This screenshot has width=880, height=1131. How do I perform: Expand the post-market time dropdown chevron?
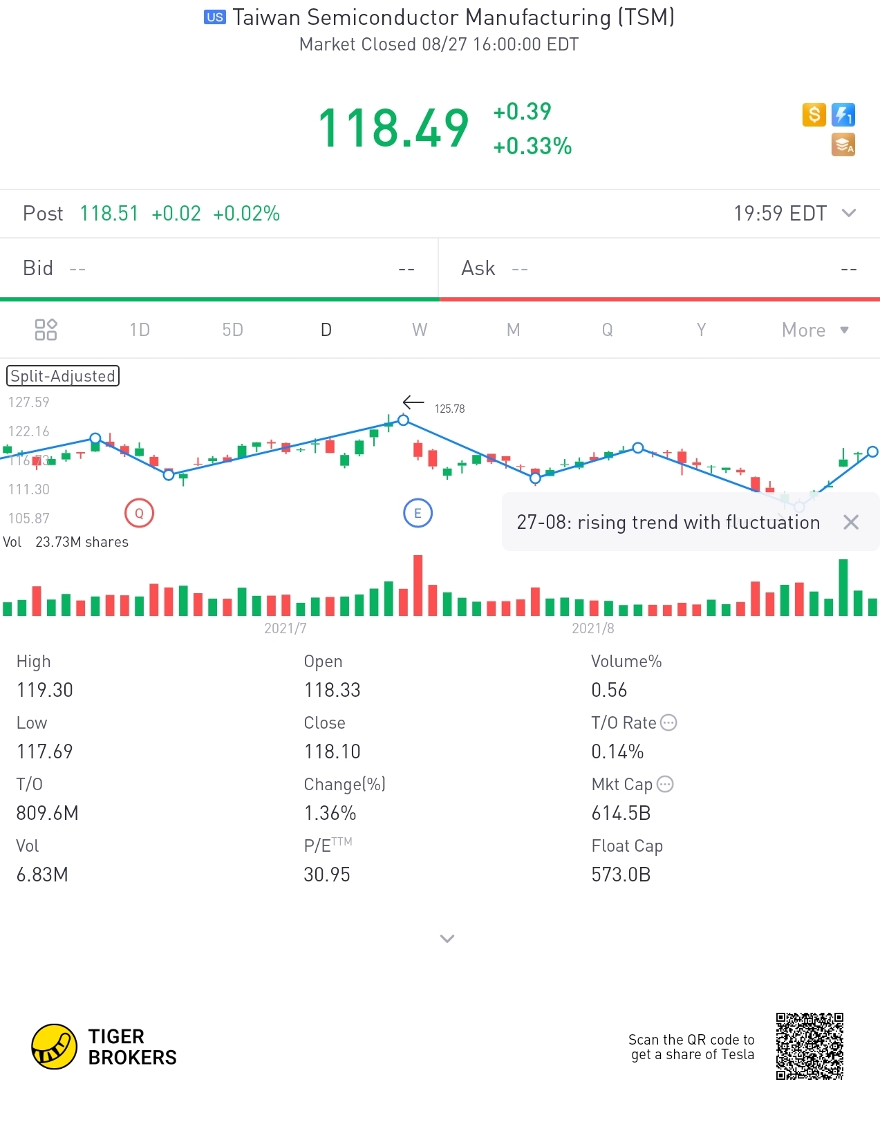click(849, 213)
